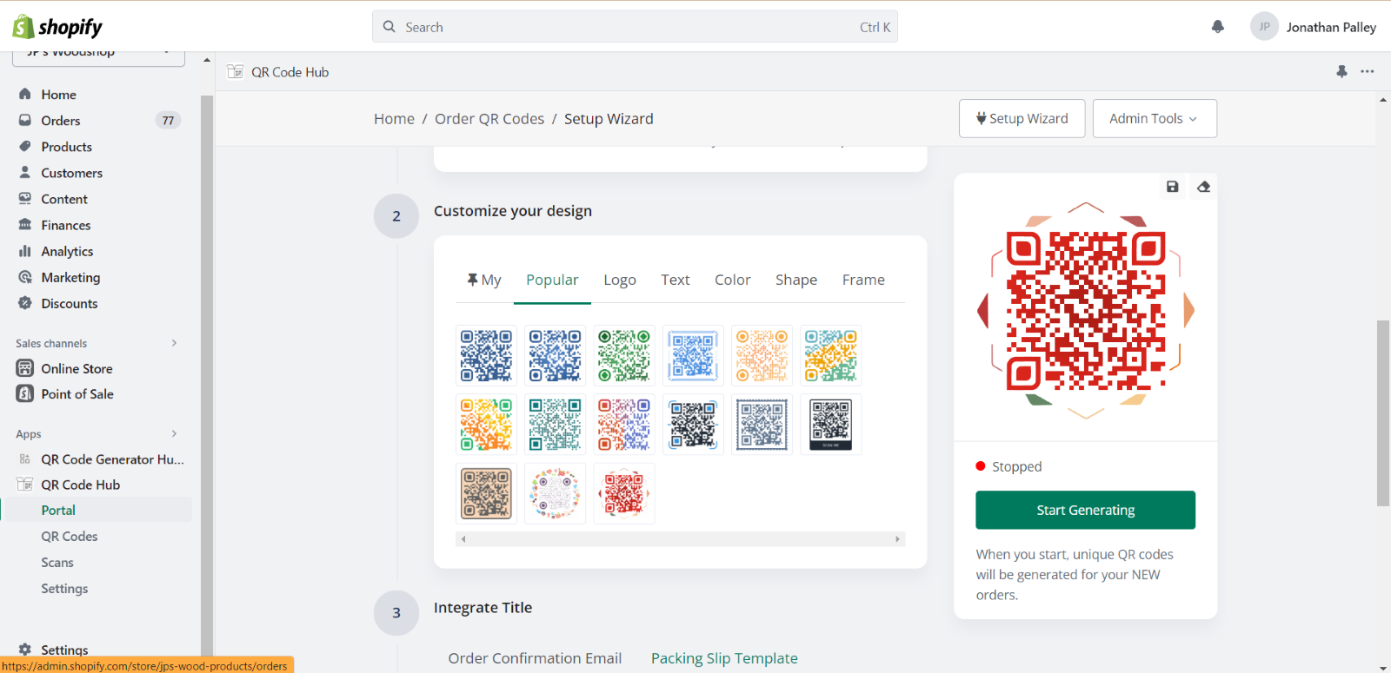The height and width of the screenshot is (673, 1391).
Task: Click the Products tag icon
Action: [x=25, y=146]
